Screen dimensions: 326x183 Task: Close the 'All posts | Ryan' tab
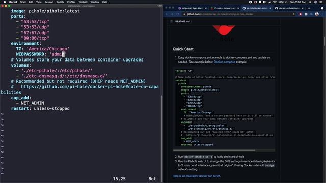(206, 8)
